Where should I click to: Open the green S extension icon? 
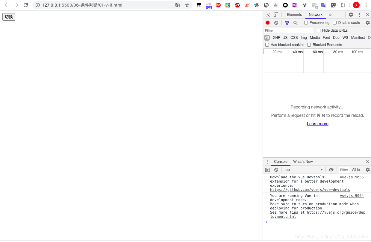(228, 5)
